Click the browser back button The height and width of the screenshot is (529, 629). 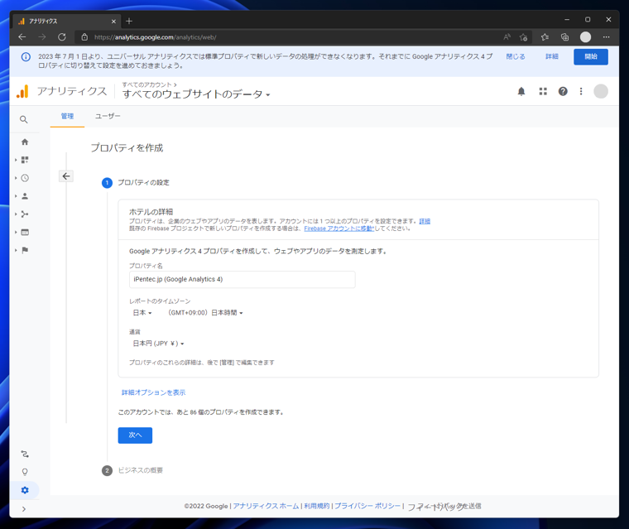pyautogui.click(x=22, y=37)
